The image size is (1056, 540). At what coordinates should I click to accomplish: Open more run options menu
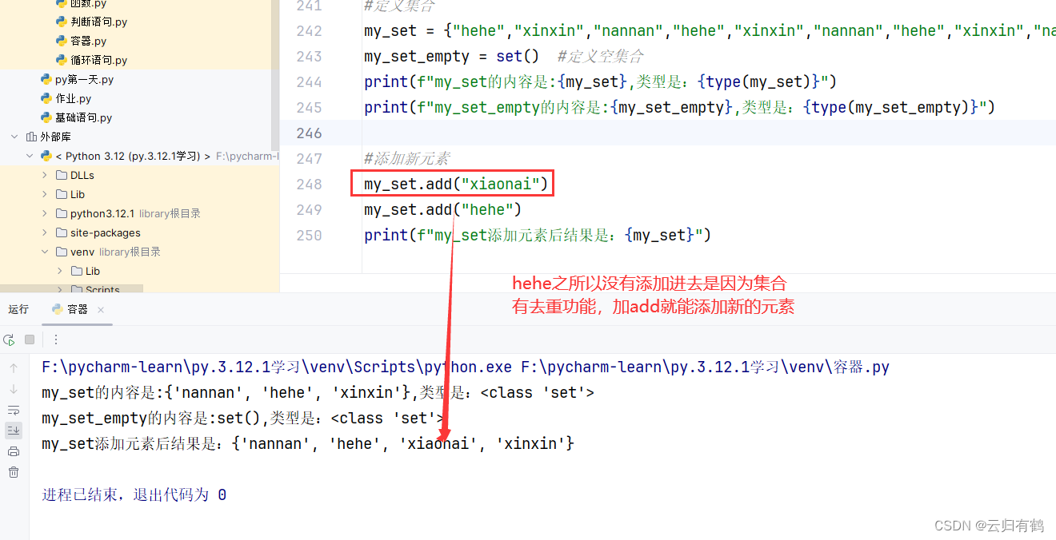tap(56, 339)
